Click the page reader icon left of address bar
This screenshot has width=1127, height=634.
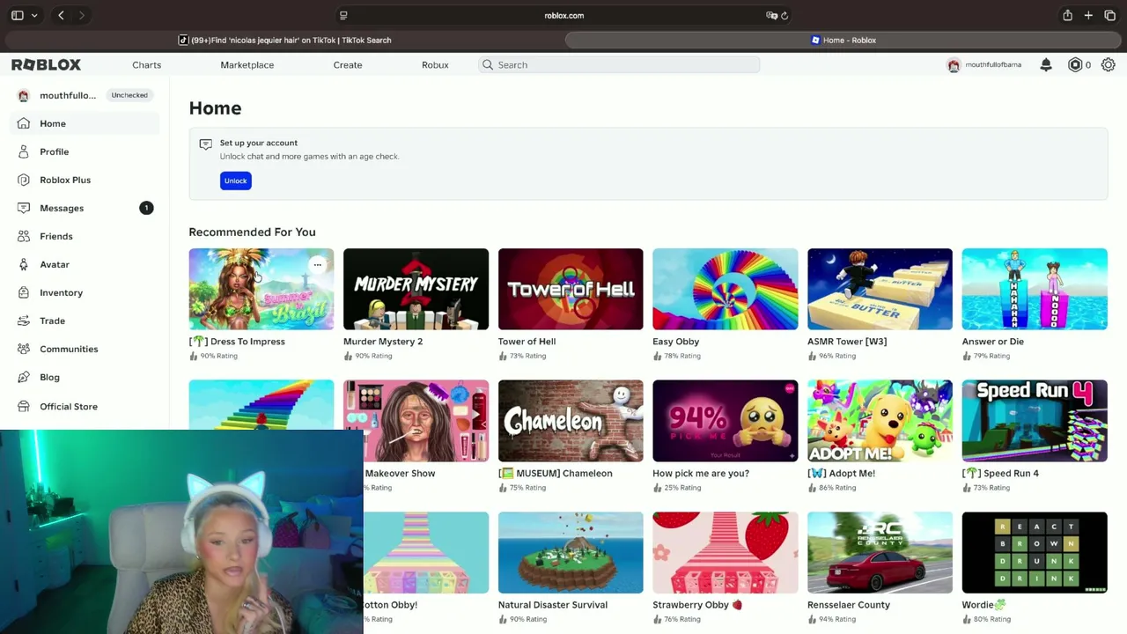coord(343,15)
